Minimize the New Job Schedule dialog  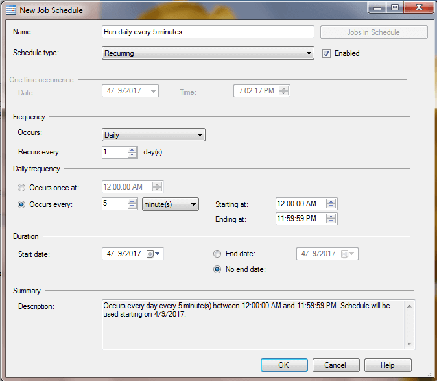click(377, 8)
